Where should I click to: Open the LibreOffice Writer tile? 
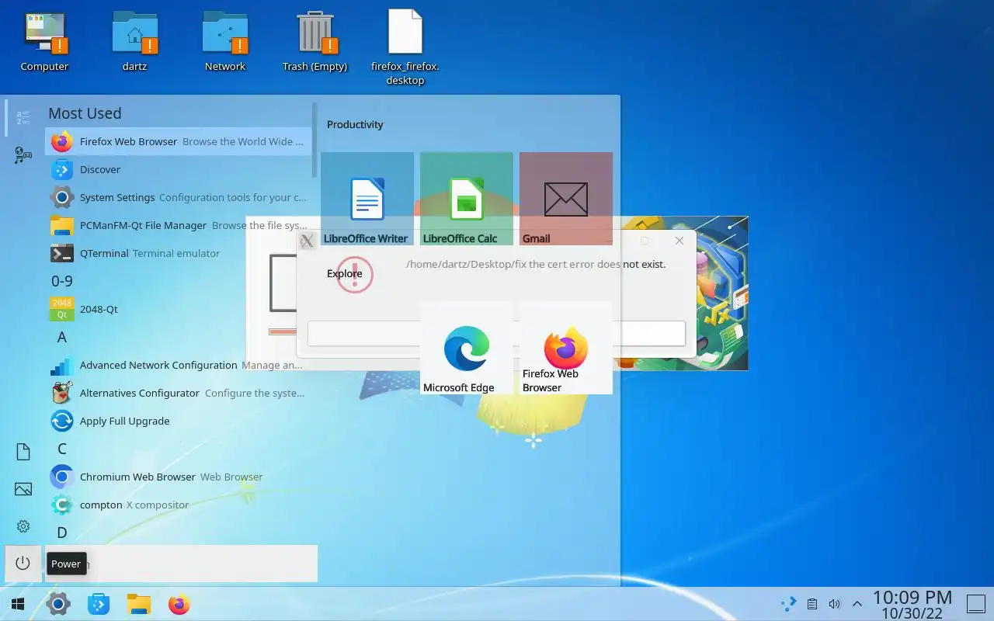(x=367, y=199)
